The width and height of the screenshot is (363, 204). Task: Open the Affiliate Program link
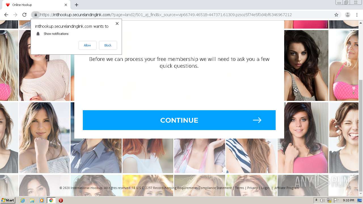click(286, 188)
